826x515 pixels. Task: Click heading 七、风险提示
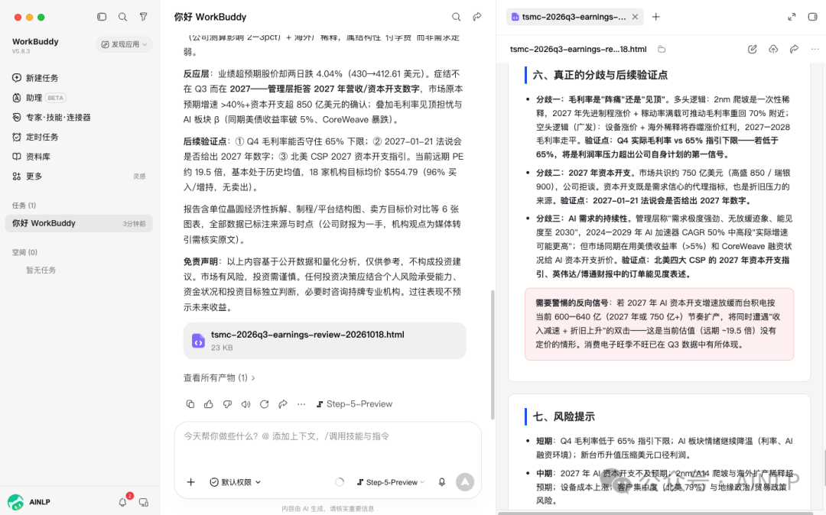pos(564,416)
